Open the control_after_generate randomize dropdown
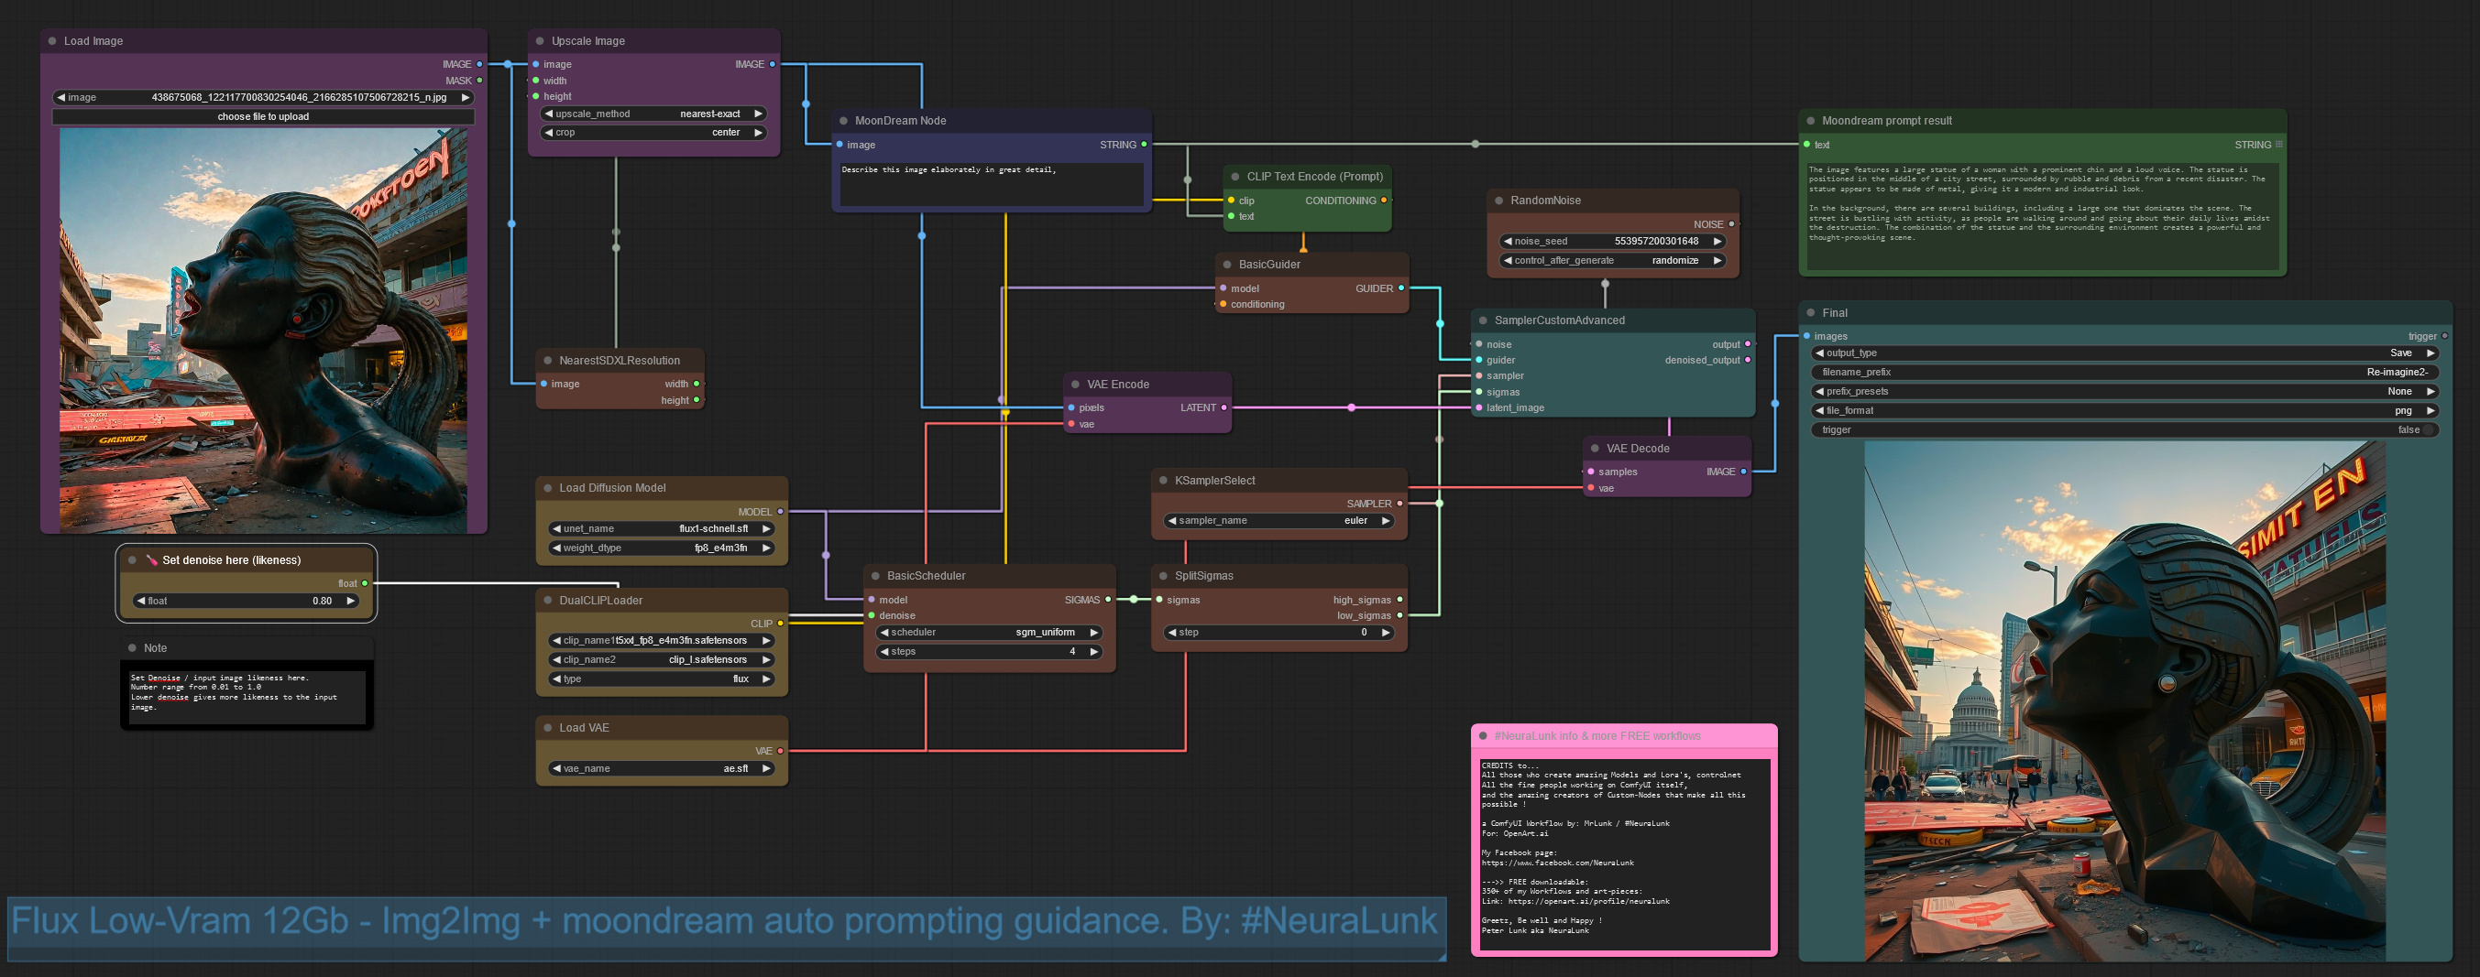 click(1613, 261)
